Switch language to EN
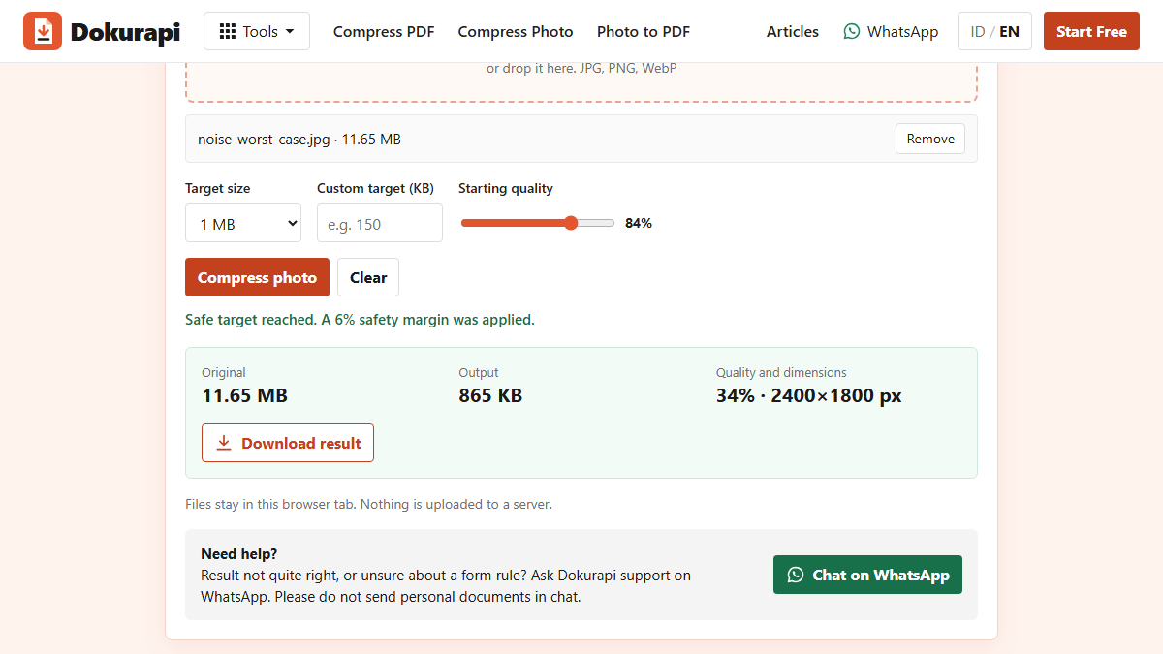Screen dimensions: 1163x654 (x=1009, y=31)
